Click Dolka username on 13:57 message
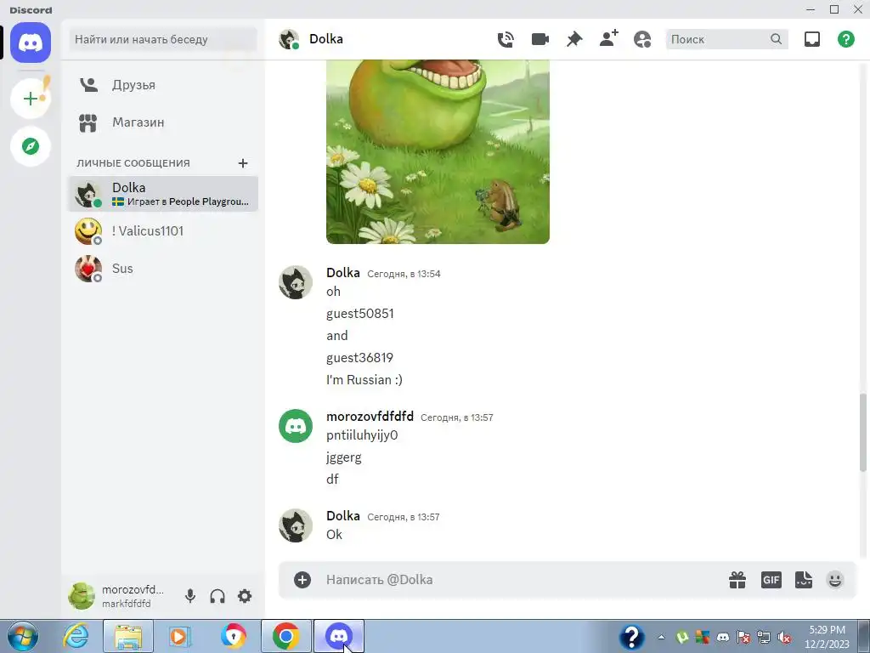Viewport: 870px width, 653px height. coord(343,516)
